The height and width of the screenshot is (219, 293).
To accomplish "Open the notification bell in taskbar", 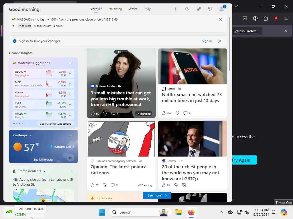I will click(274, 212).
